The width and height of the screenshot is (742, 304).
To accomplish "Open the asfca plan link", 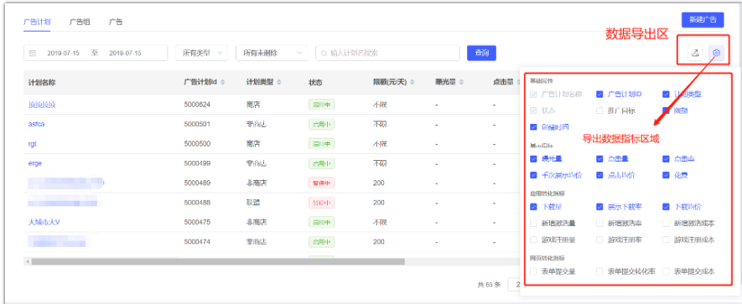I will click(36, 124).
